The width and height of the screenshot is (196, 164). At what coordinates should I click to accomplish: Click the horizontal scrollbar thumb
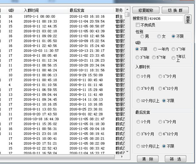coord(57,156)
